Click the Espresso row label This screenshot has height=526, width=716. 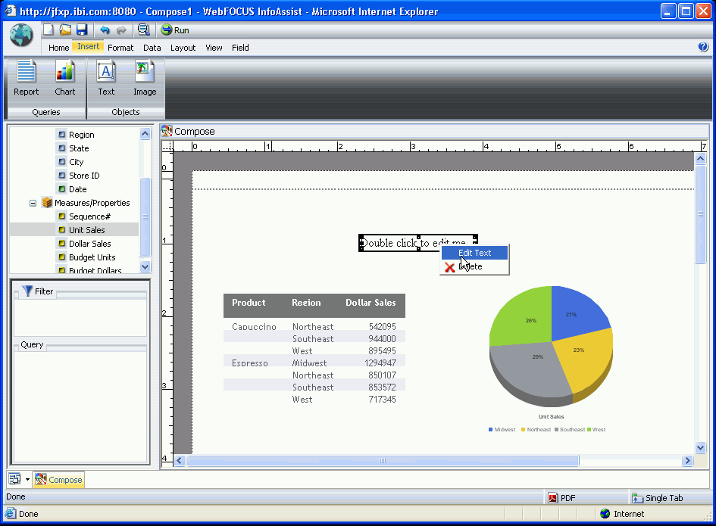250,363
